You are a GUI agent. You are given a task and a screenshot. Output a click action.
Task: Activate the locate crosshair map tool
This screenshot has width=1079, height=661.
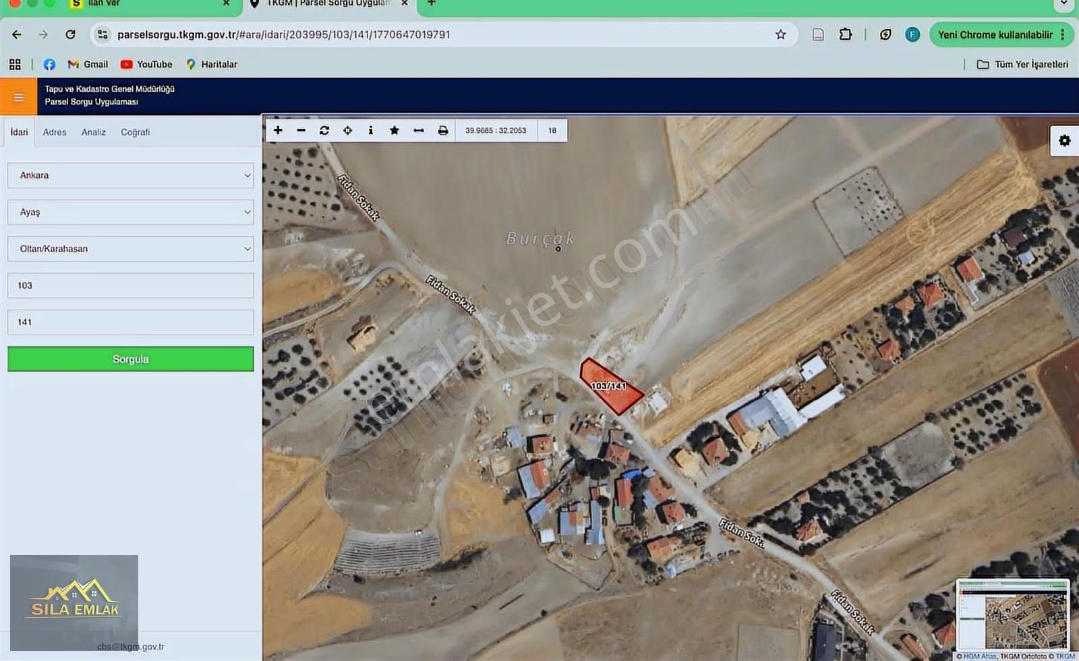[x=347, y=130]
